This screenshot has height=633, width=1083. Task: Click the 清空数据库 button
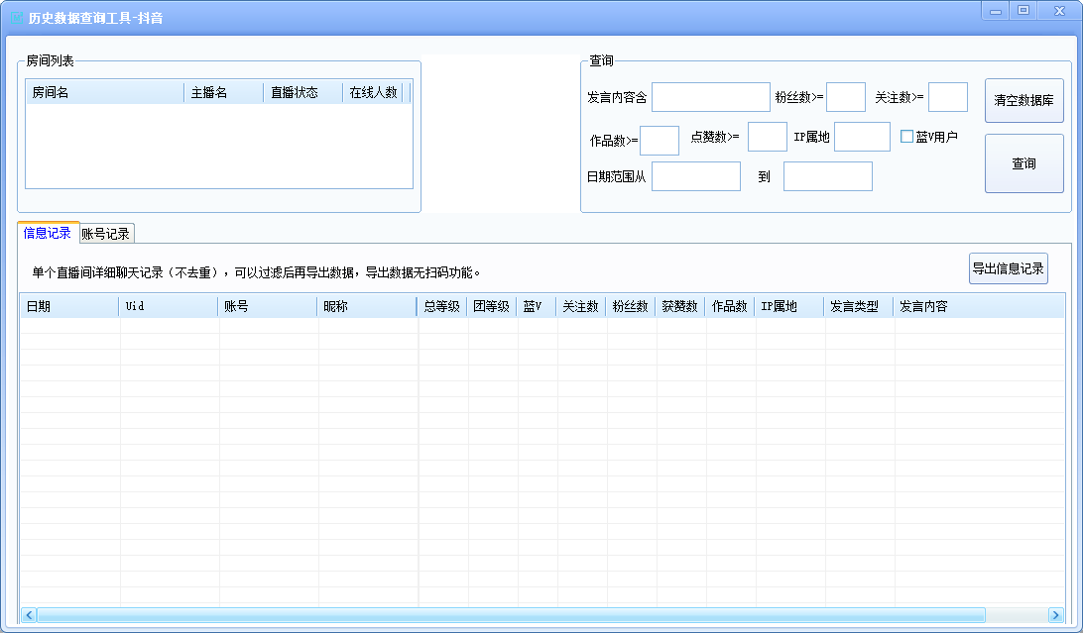tap(1023, 101)
